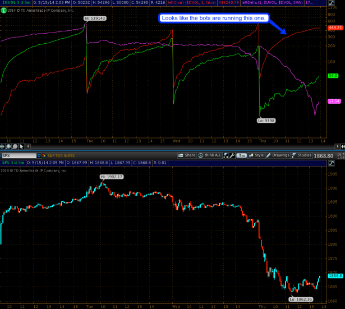Click the upper chart scale toggle icon

tap(332, 3)
